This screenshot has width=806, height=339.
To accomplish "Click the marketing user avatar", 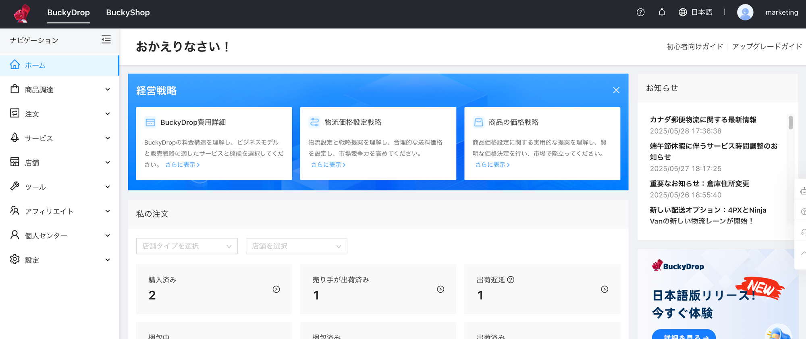I will pyautogui.click(x=745, y=12).
